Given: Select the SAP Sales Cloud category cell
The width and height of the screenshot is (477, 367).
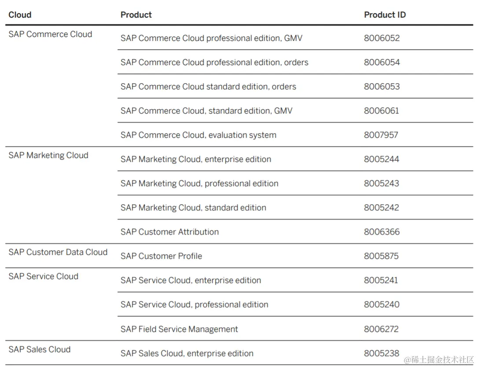Looking at the screenshot, I should [x=39, y=349].
